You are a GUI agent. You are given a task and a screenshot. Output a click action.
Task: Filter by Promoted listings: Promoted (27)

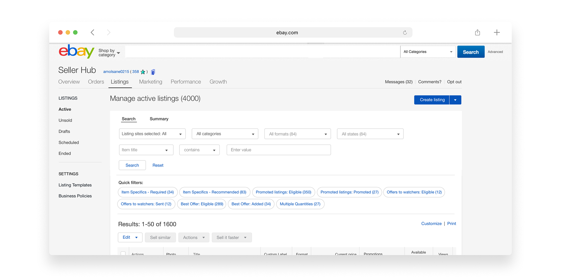pyautogui.click(x=349, y=192)
